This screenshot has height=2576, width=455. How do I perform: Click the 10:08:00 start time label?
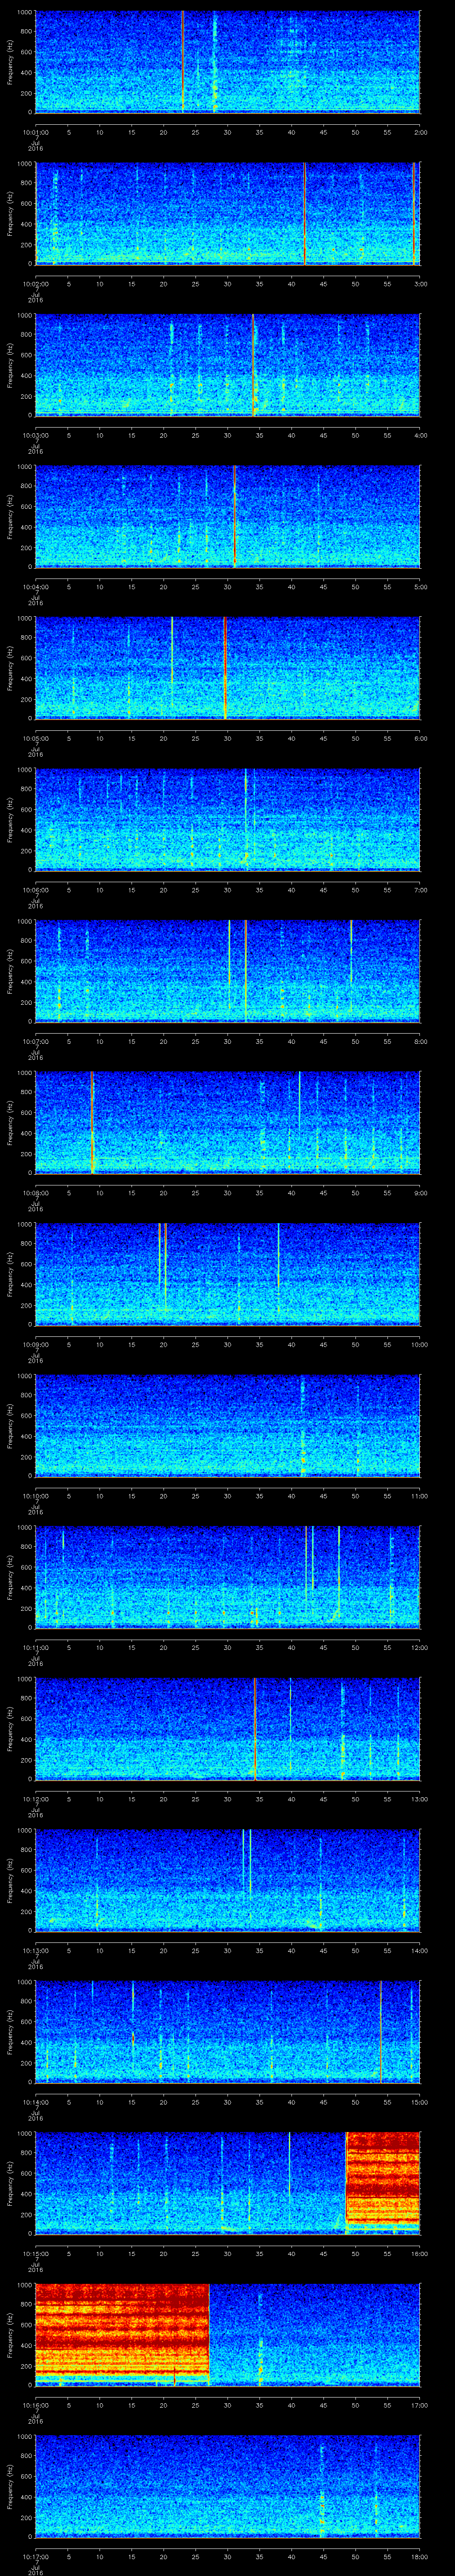[x=36, y=1193]
